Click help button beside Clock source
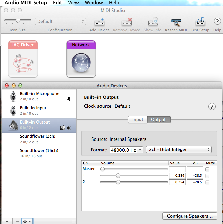223x224 pixels. (x=212, y=107)
